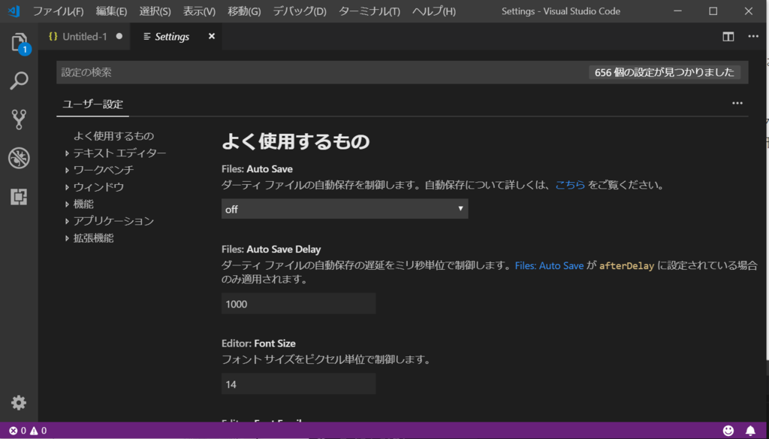The height and width of the screenshot is (439, 769).
Task: Click Files: Auto Save link in description
Action: click(549, 265)
